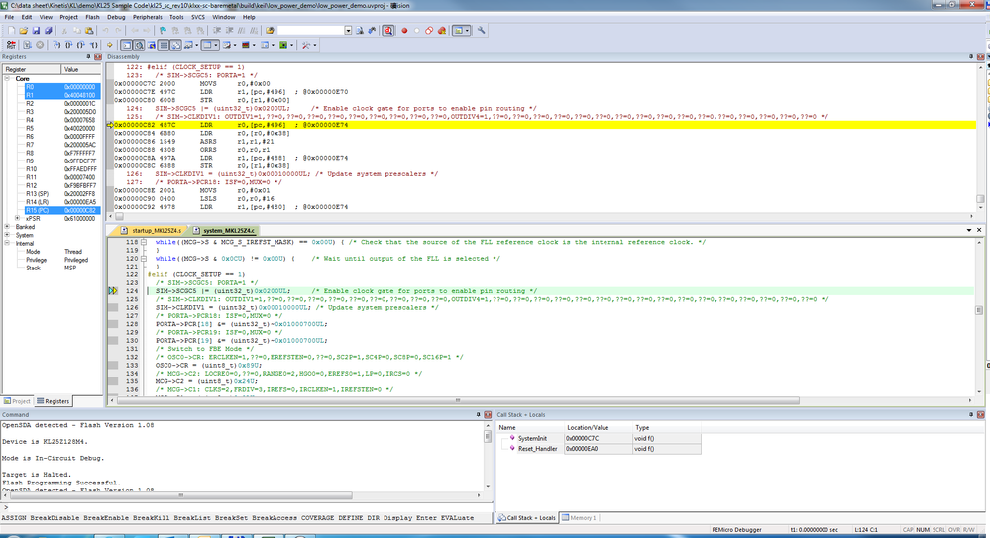
Task: Open the Peripherals menu
Action: (148, 17)
